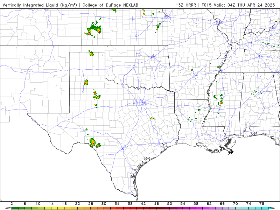Screen dimensions: 280x210
Task: Click the color scale label "18"
Action: (64, 204)
